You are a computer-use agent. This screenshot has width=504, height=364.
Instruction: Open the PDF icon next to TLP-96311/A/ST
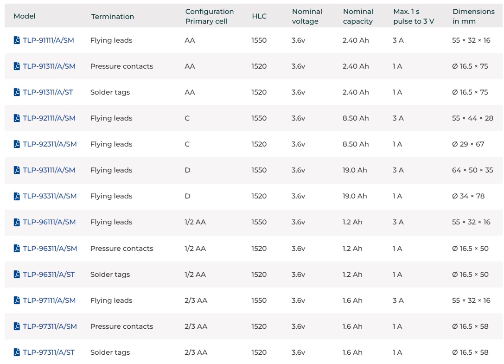point(17,275)
